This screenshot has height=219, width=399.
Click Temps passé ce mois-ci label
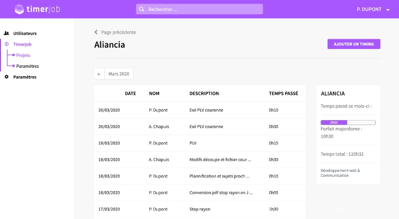point(346,106)
